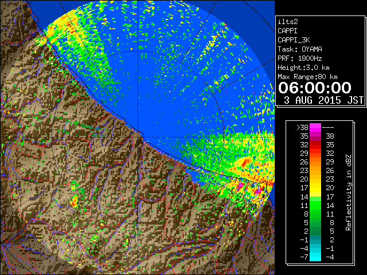Click the '-7' legend value
Screen dimensions: 367x275
coord(304,257)
